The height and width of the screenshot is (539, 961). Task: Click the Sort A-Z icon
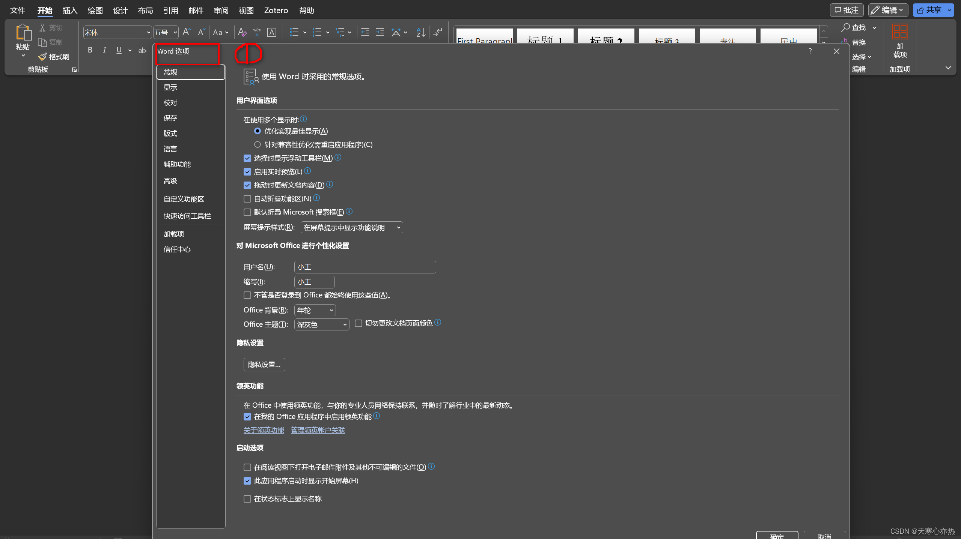tap(421, 32)
